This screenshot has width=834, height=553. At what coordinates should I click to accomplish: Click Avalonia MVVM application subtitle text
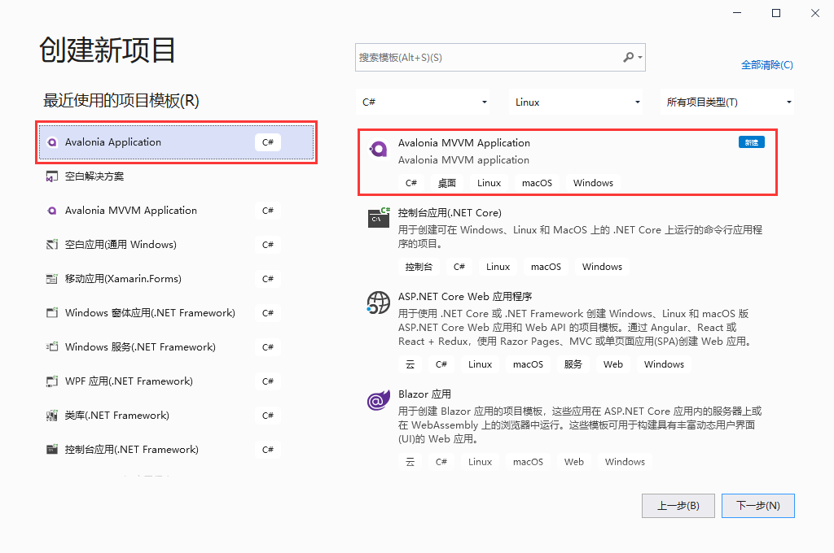coord(463,160)
